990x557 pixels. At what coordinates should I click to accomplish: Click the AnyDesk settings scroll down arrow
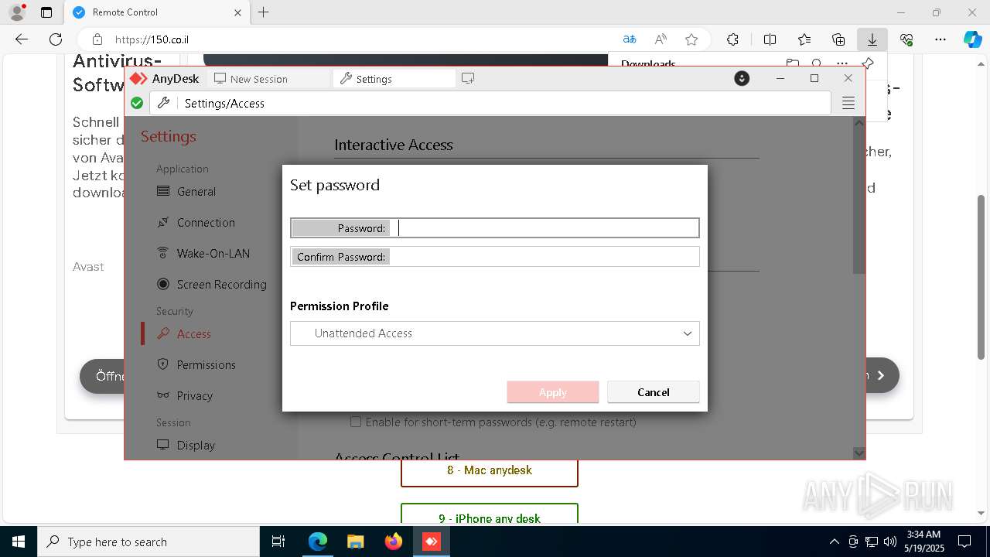pos(859,453)
